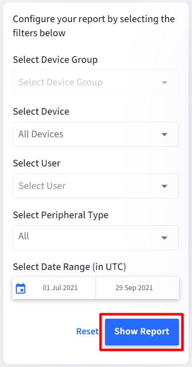Pick the start date 01 Jul 2021
Image resolution: width=192 pixels, height=367 pixels.
[x=60, y=288]
